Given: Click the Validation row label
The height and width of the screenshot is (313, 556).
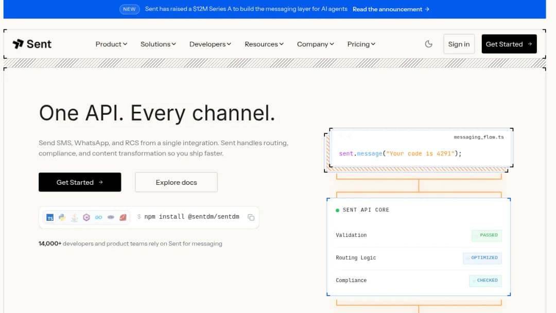Looking at the screenshot, I should 351,235.
